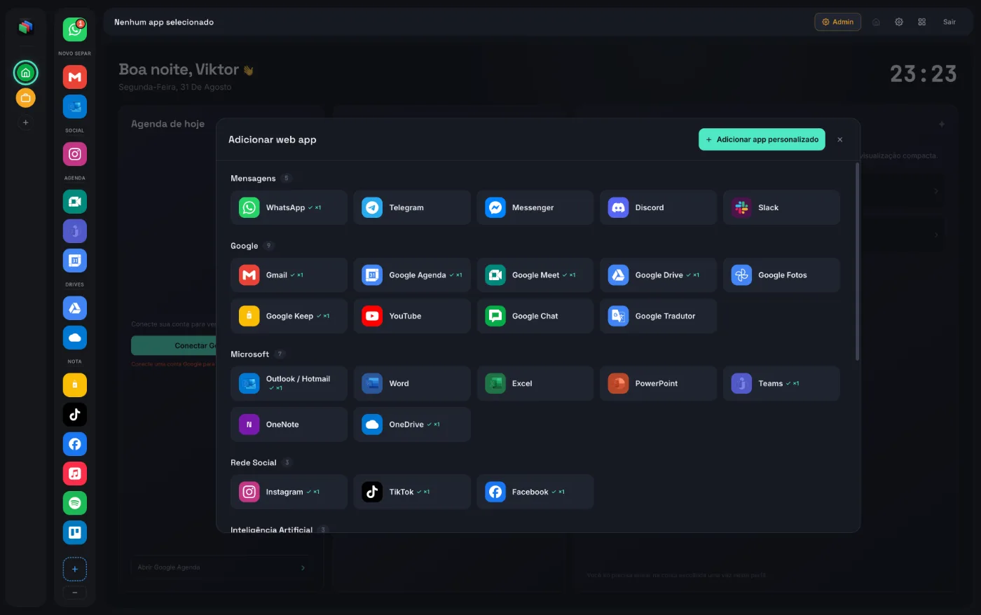Viewport: 981px width, 615px height.
Task: Select the Google Agenda card
Action: click(x=412, y=275)
